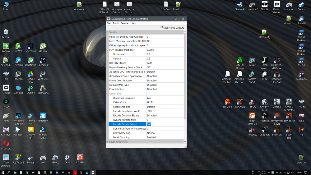The height and width of the screenshot is (175, 311).
Task: Select the Google Drive desktop icon
Action: [x=30, y=75]
